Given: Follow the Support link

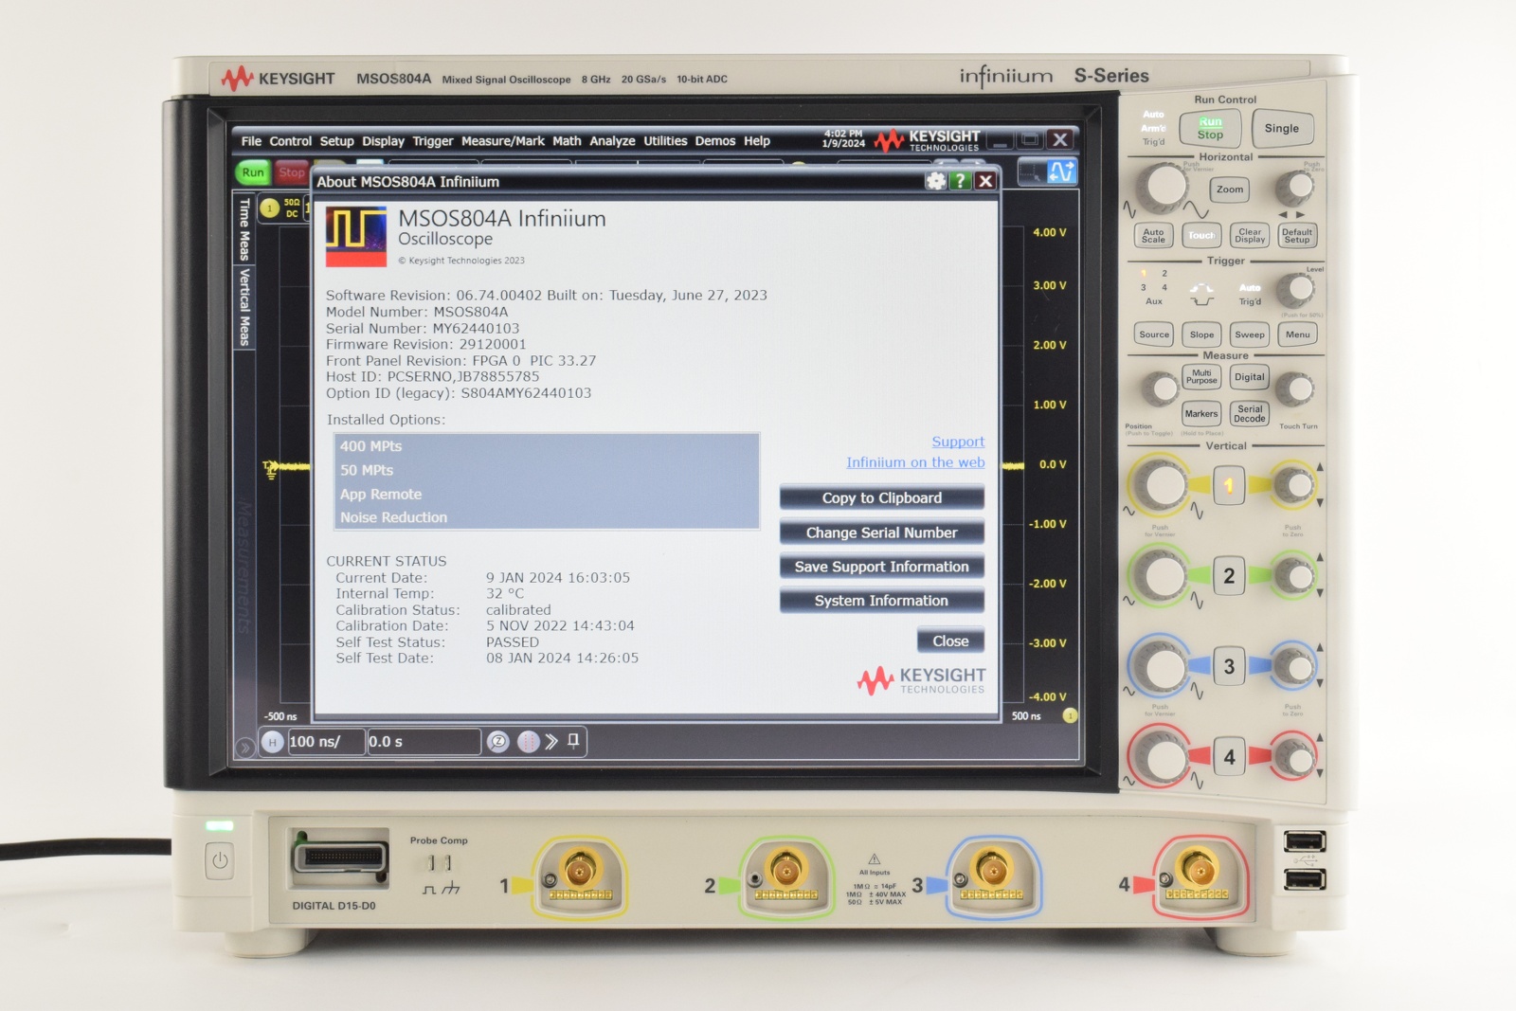Looking at the screenshot, I should point(958,442).
